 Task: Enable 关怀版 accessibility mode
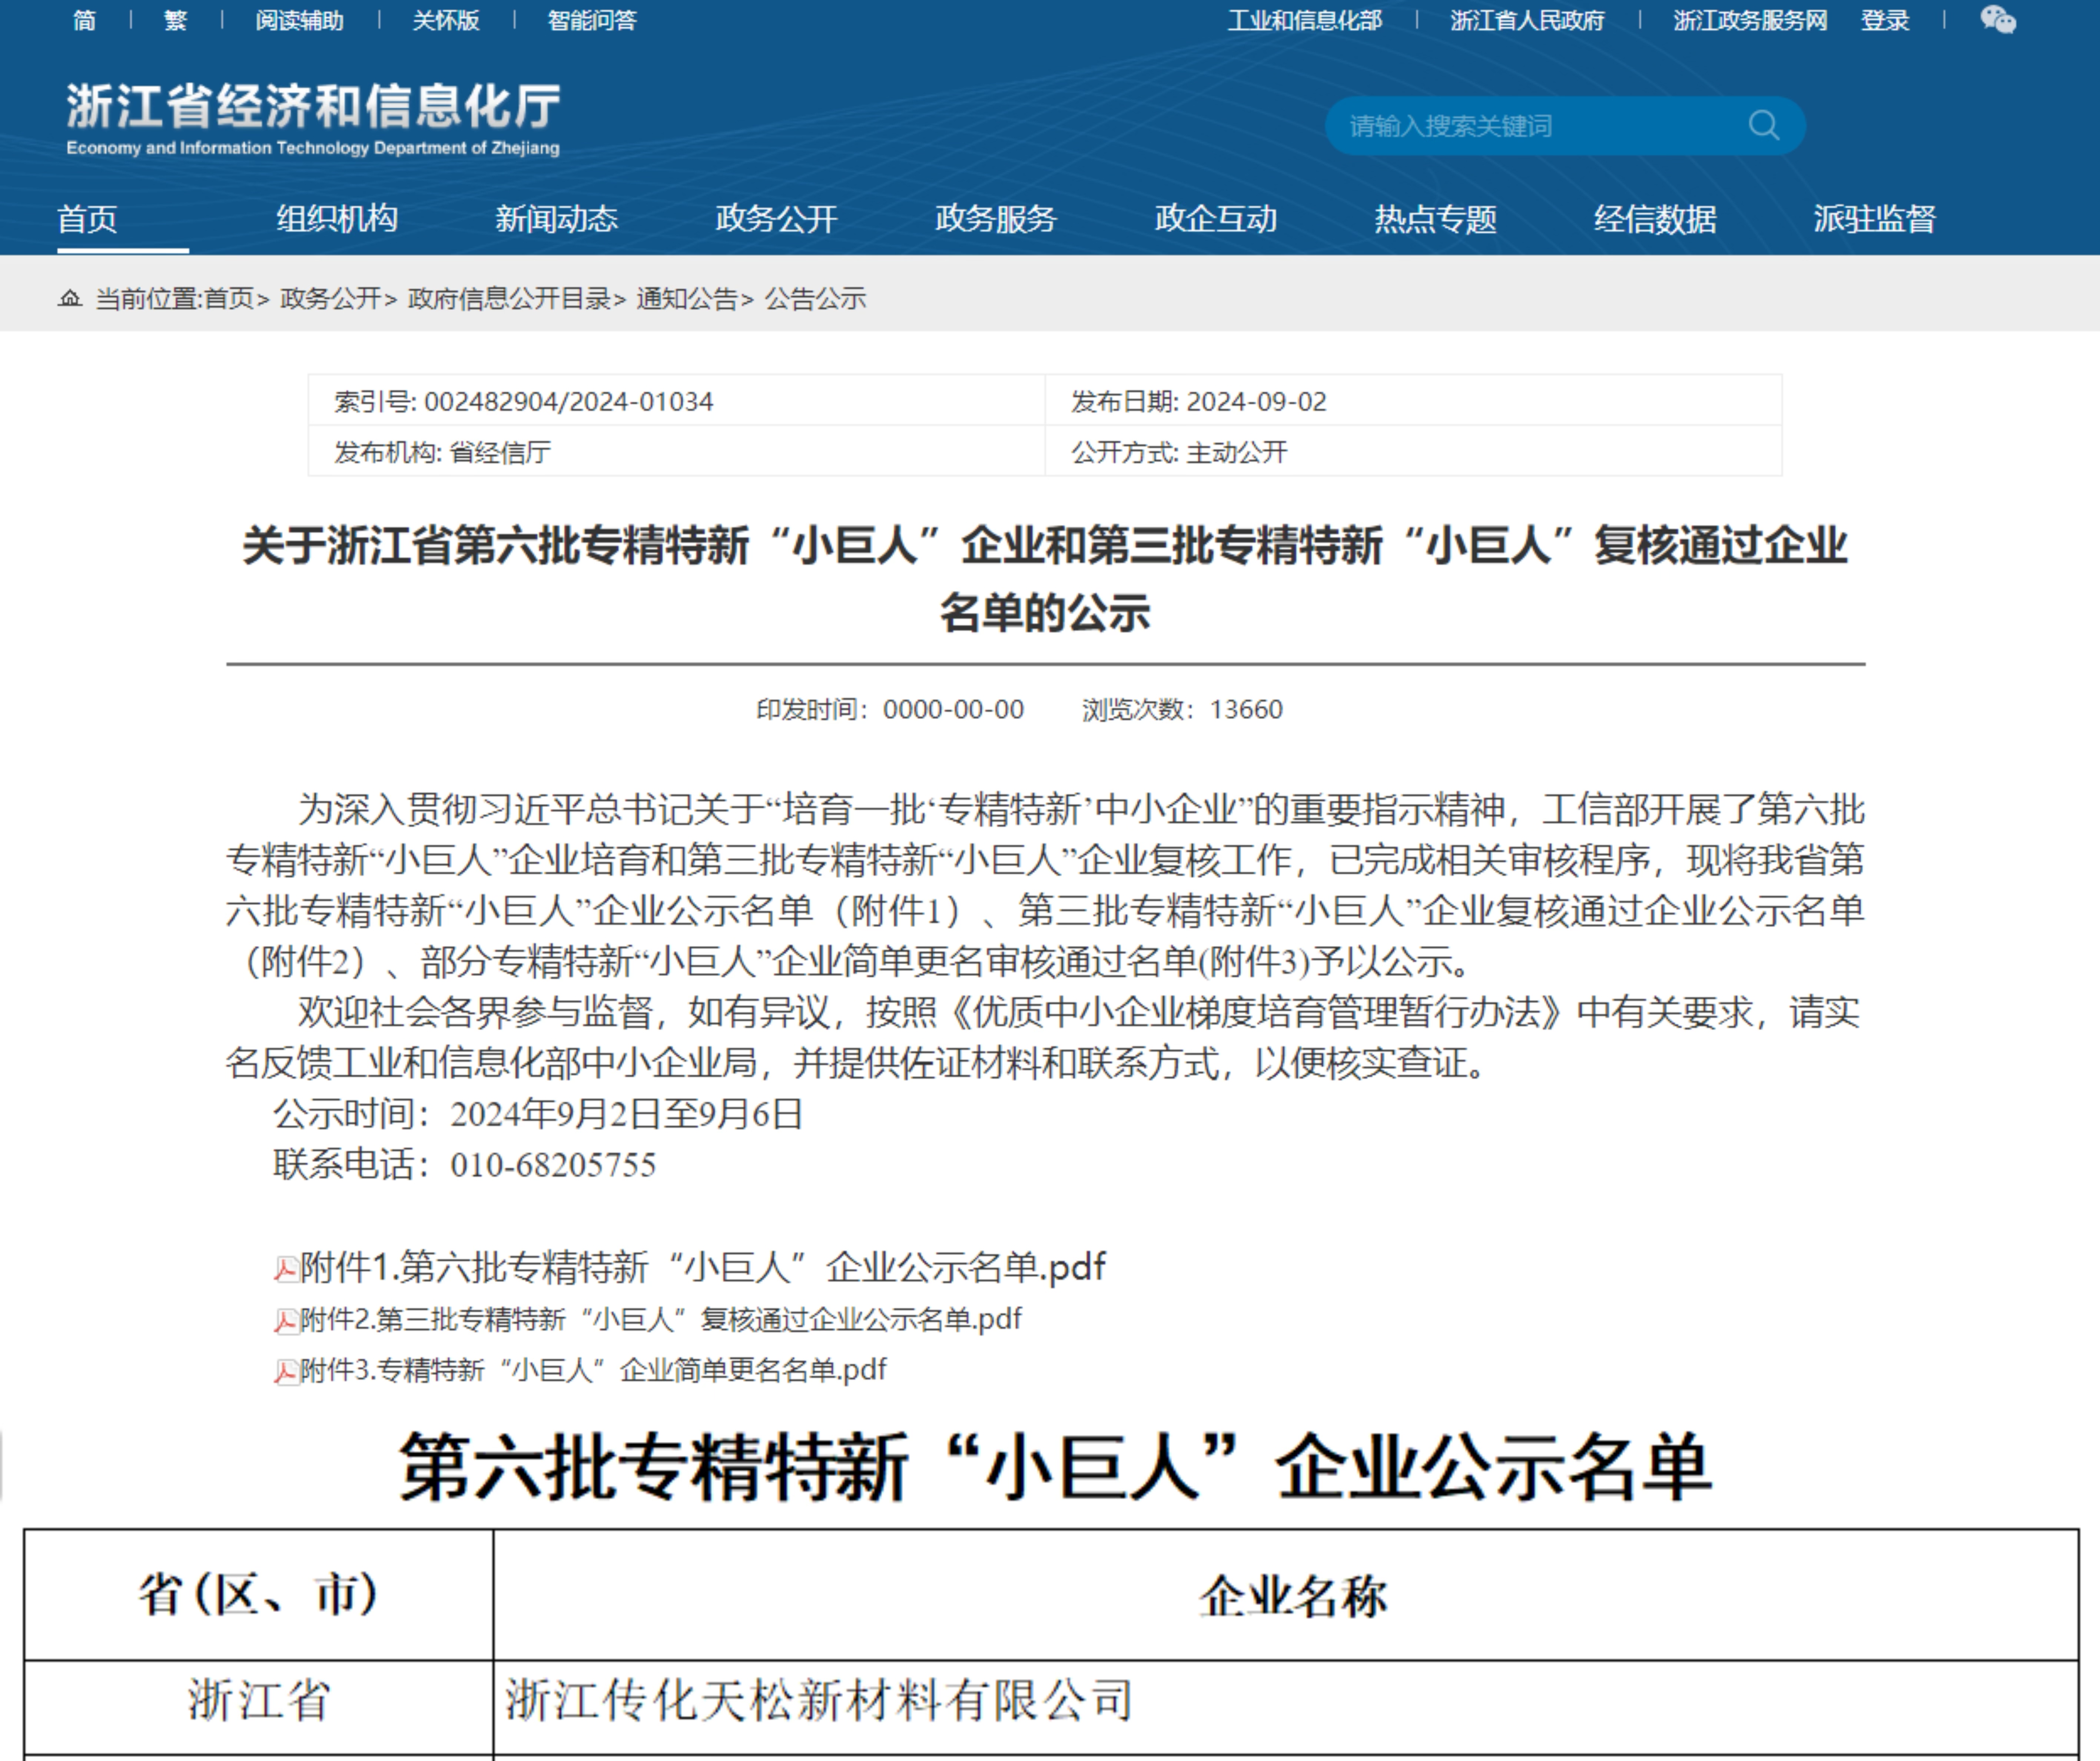click(446, 20)
